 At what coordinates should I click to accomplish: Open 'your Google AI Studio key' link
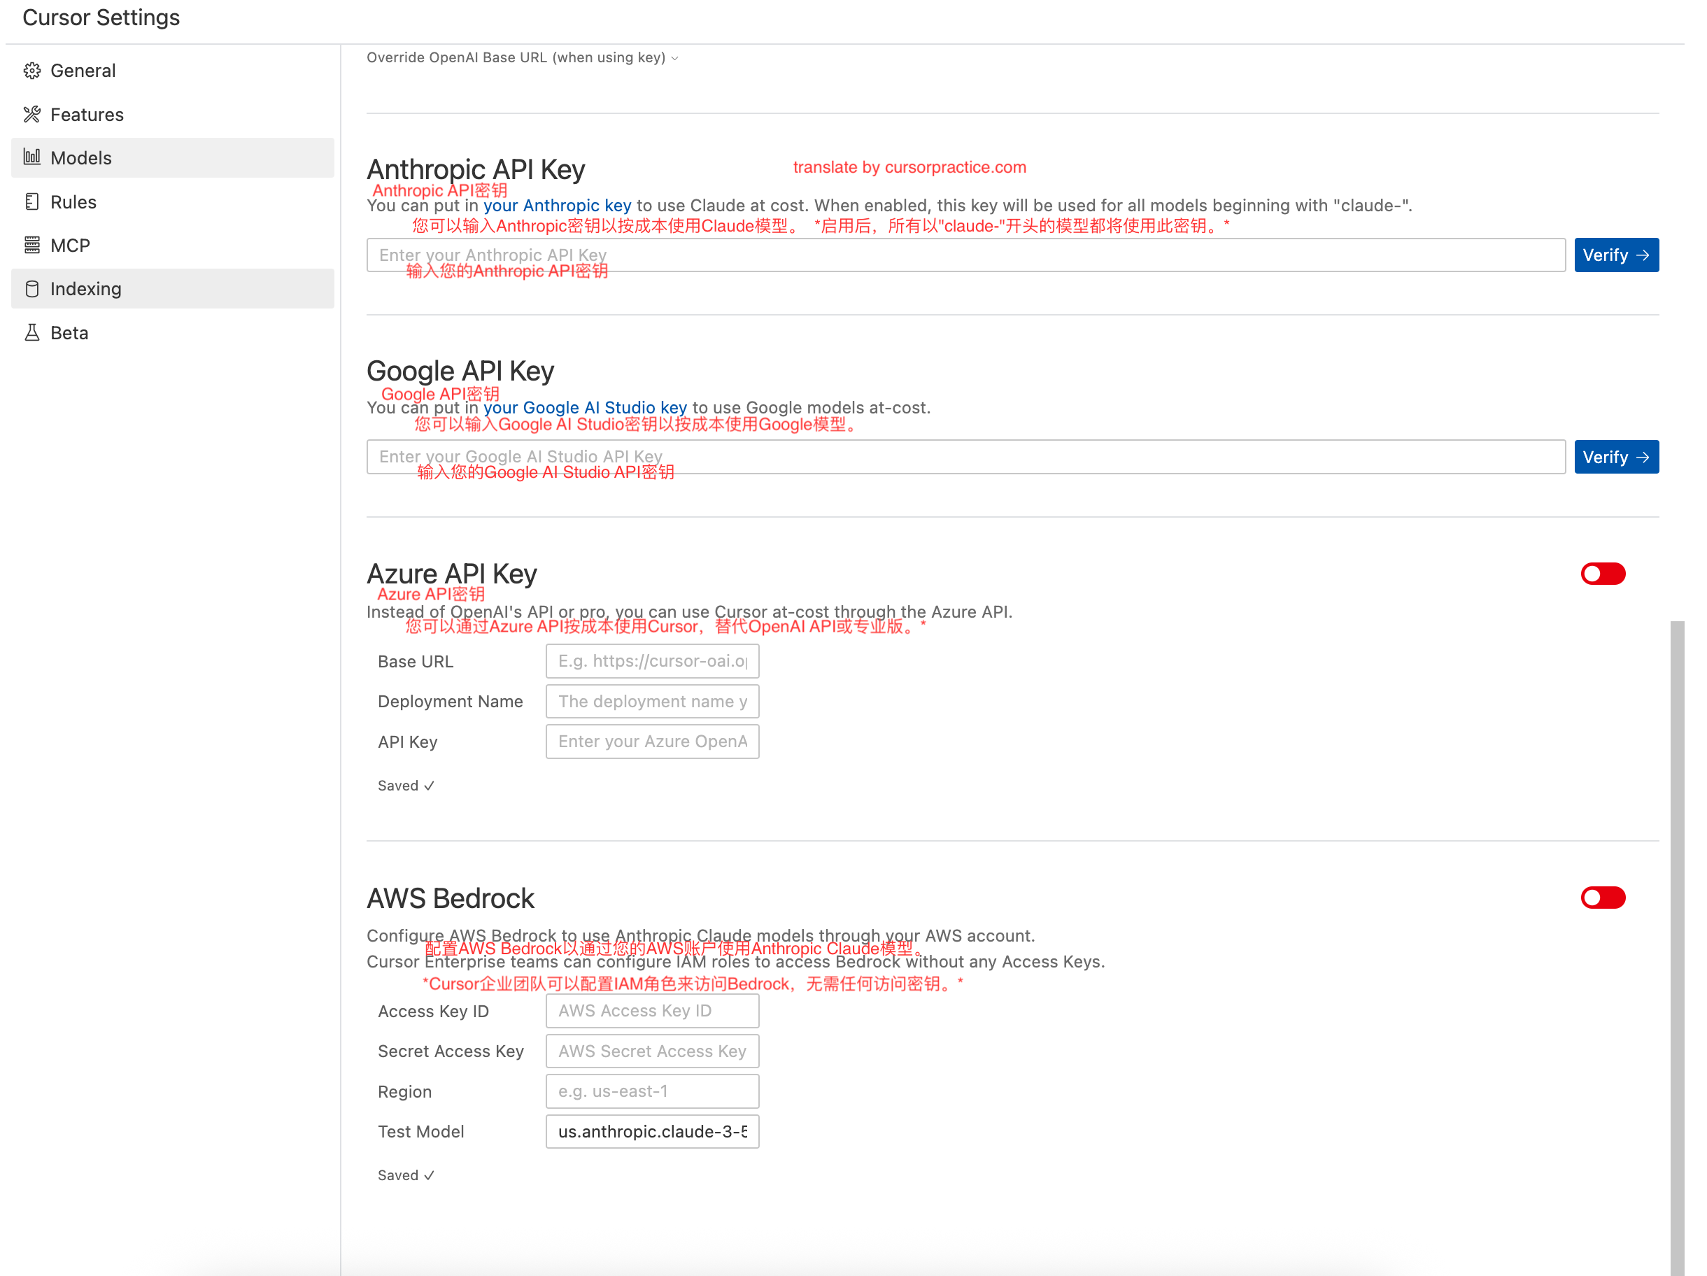(585, 408)
